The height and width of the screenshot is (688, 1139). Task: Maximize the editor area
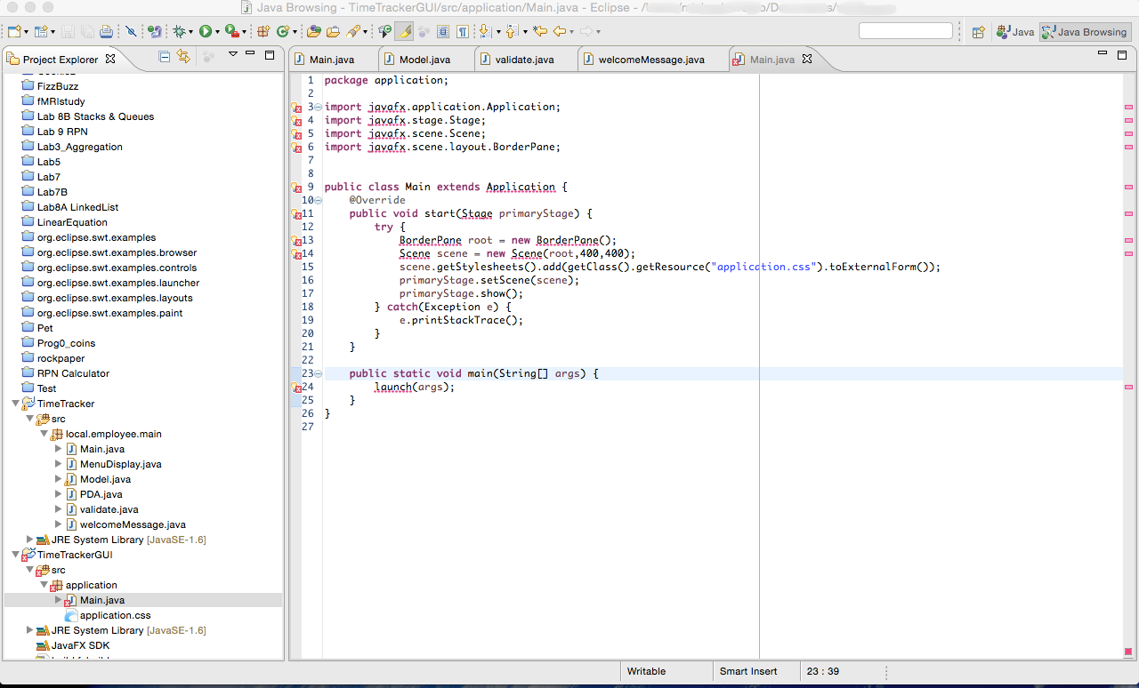point(1121,55)
